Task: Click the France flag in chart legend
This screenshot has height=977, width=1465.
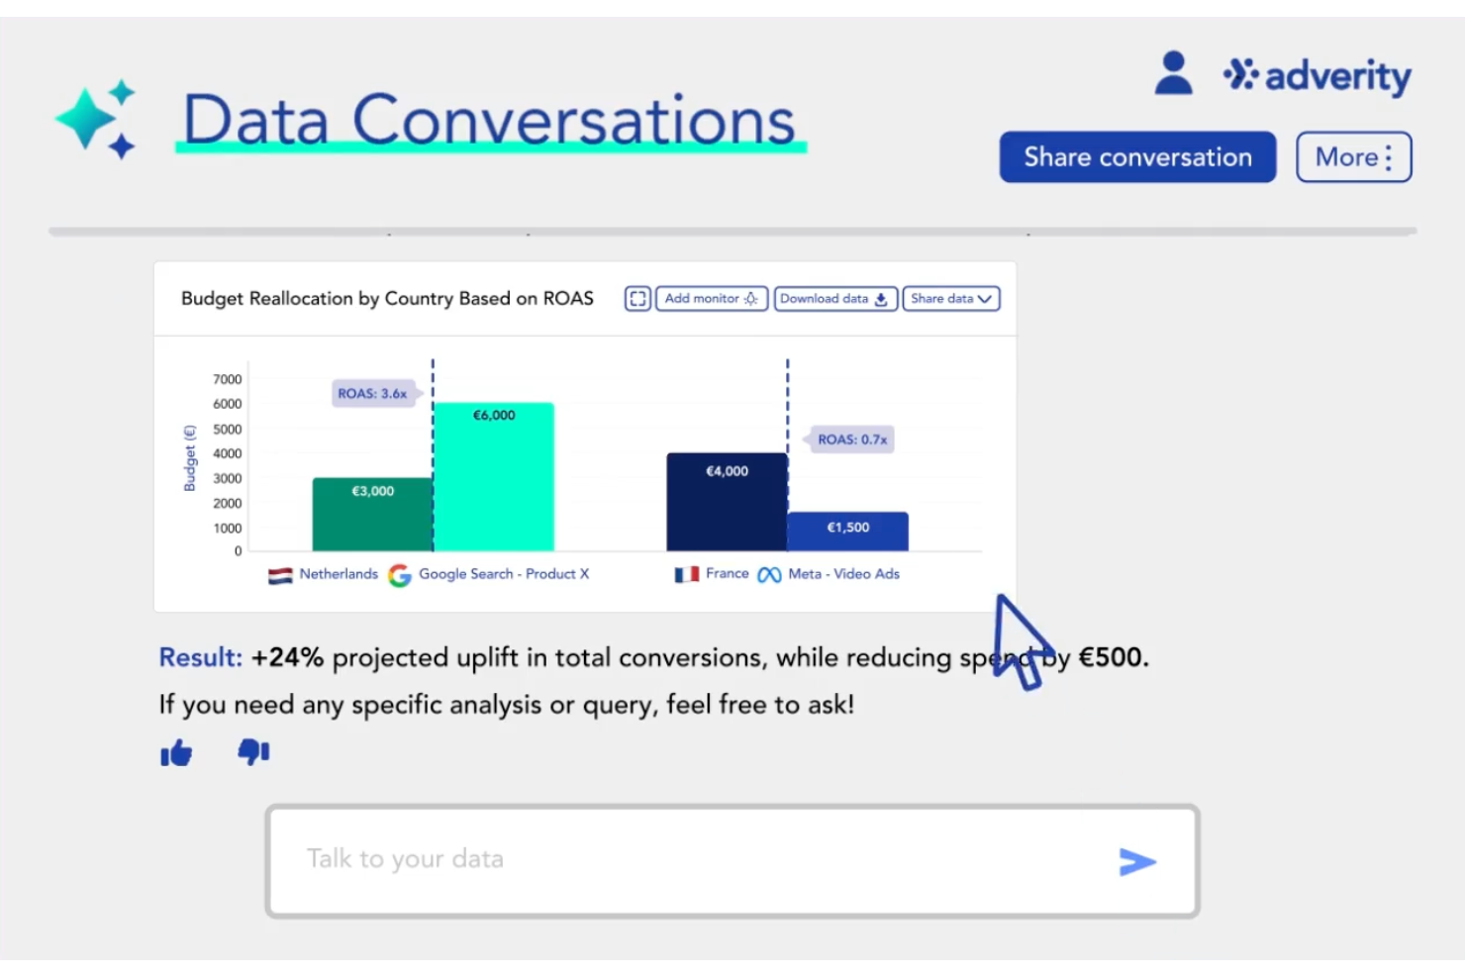Action: pyautogui.click(x=688, y=572)
